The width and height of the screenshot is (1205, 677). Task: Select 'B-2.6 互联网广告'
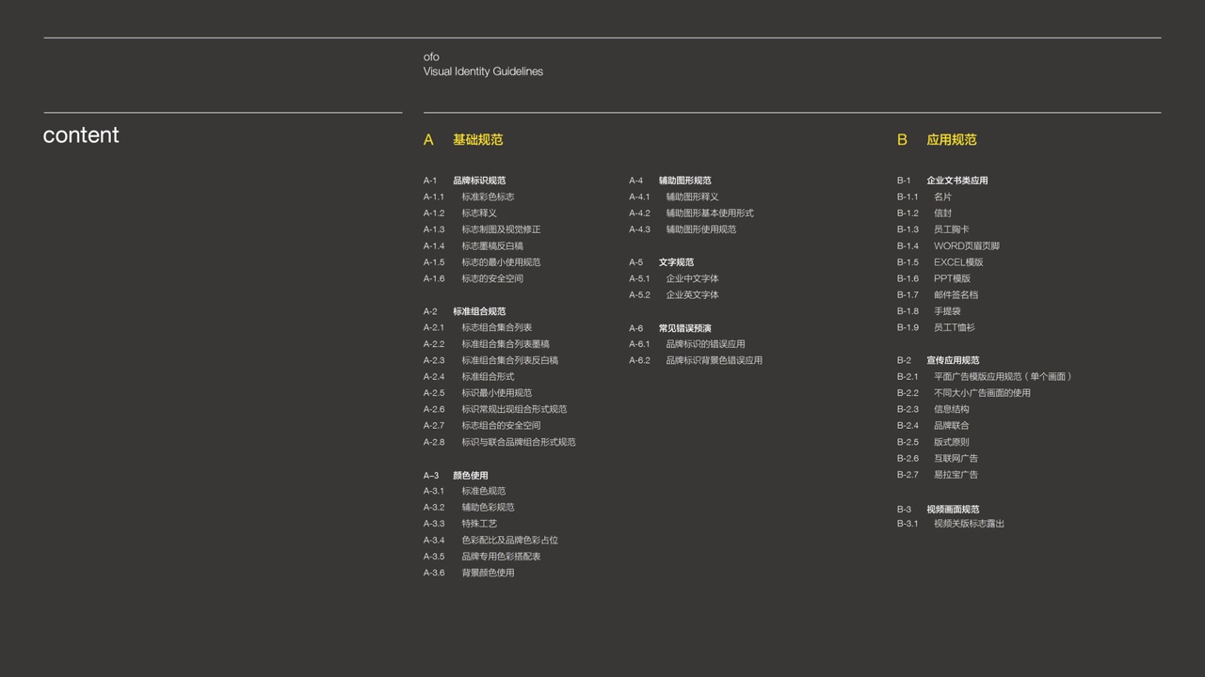[938, 459]
